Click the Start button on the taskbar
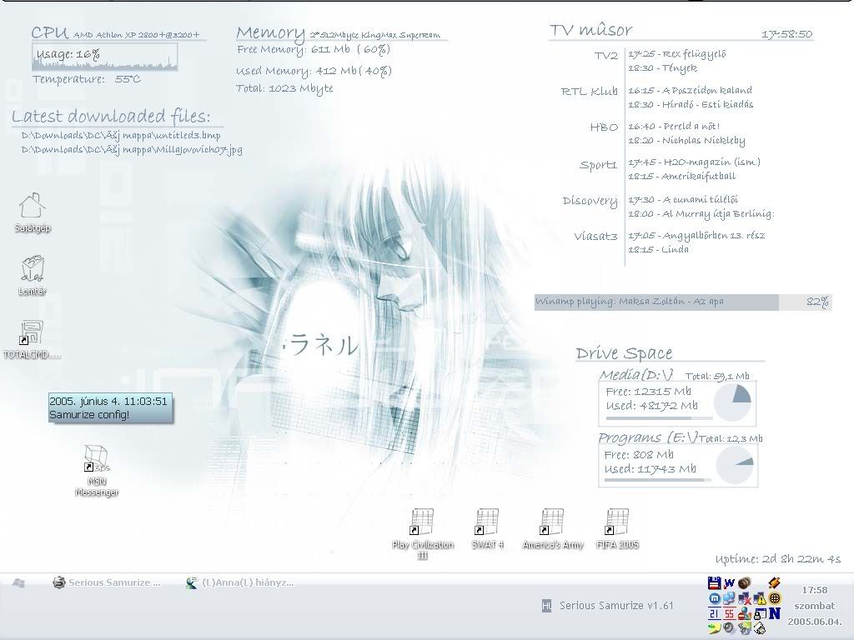The image size is (854, 640). (18, 583)
